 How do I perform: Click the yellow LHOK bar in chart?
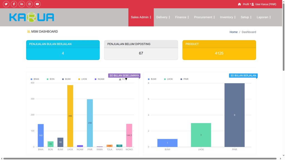(x=70, y=116)
